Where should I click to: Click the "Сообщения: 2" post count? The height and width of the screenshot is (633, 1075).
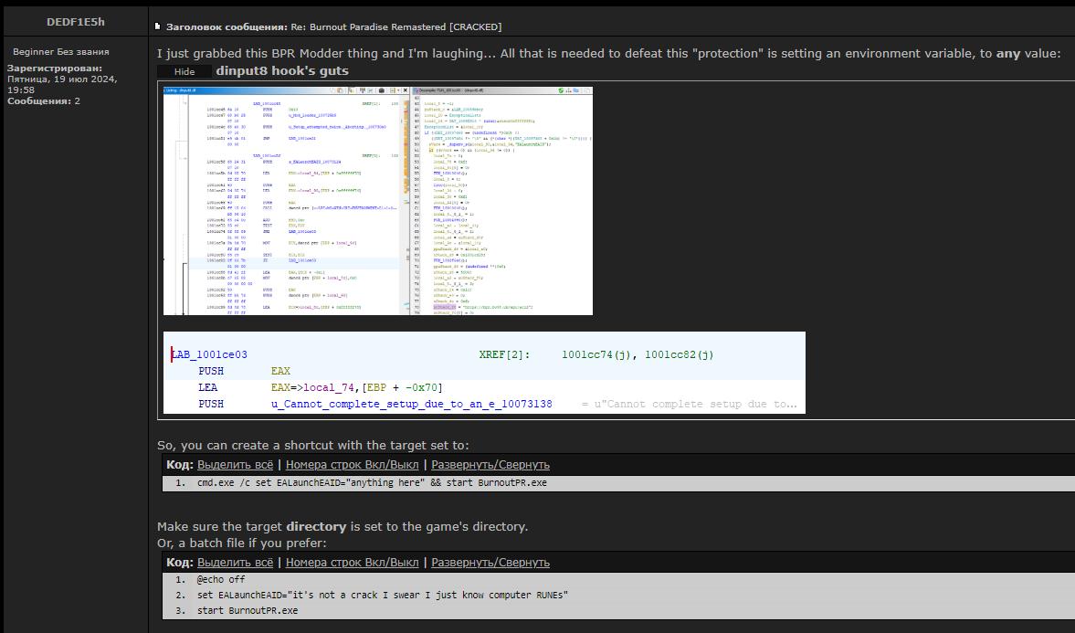click(x=44, y=100)
